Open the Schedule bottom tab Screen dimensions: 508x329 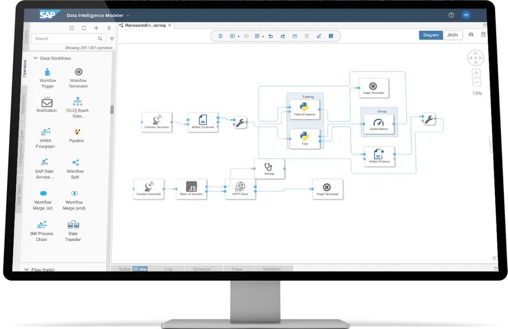202,269
